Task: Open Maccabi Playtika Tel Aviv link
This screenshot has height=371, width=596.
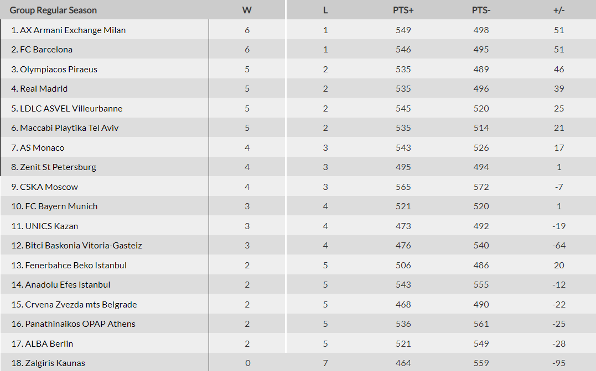Action: click(69, 128)
